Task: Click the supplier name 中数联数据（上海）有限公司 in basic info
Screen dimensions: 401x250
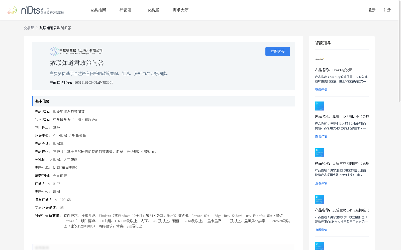Action: [76, 120]
